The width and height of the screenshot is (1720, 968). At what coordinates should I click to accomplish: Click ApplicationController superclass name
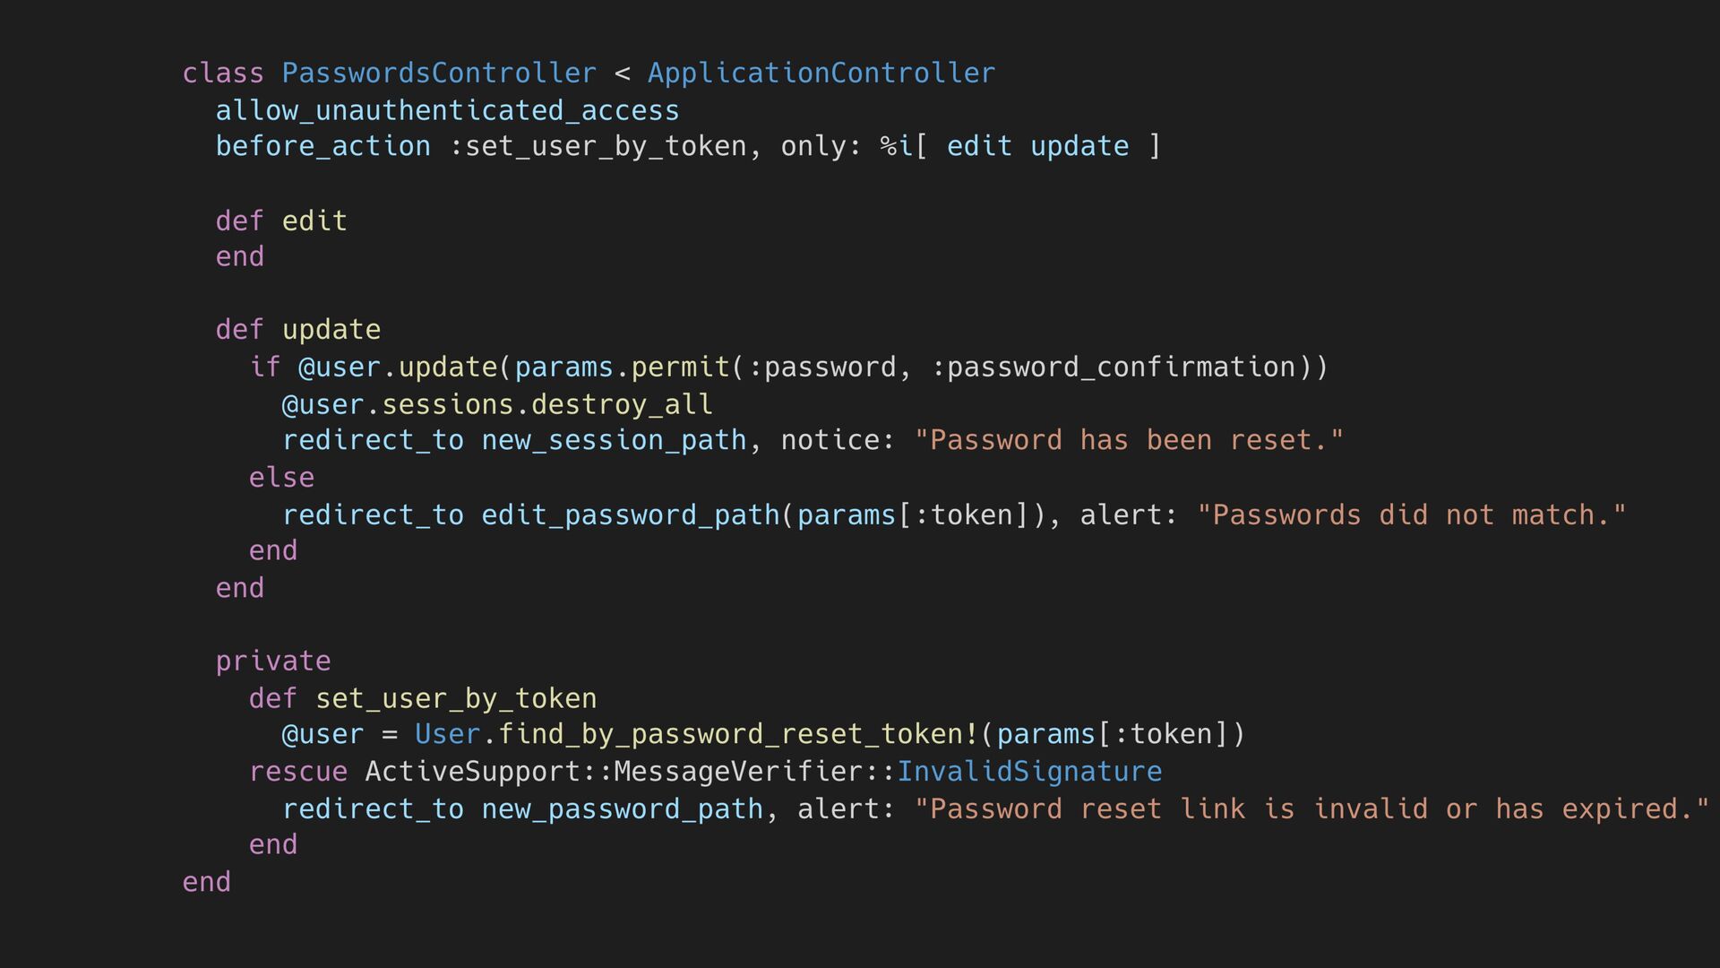pos(821,73)
